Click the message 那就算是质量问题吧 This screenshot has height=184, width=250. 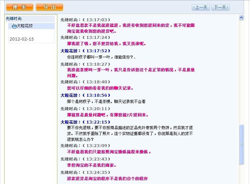point(108,115)
